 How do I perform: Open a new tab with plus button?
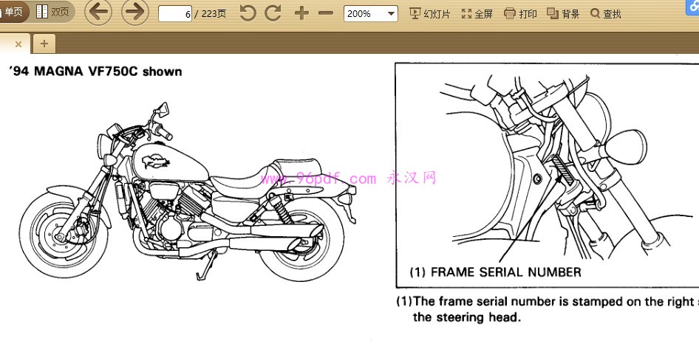pos(44,44)
